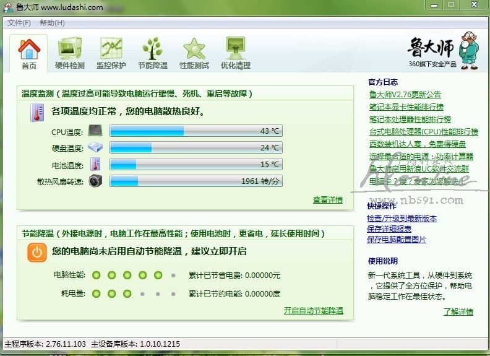
Task: Click 保存电脑配置图片 link
Action: pos(397,240)
